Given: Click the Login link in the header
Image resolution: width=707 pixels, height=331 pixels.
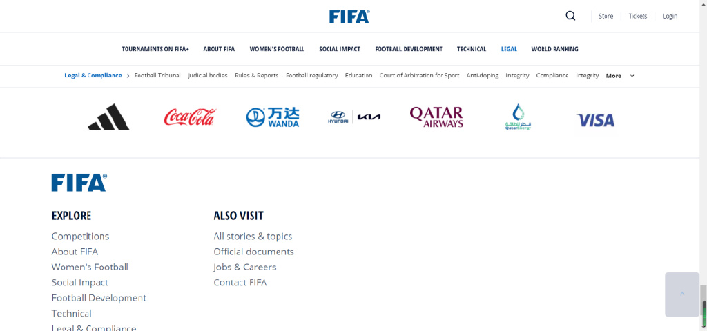Looking at the screenshot, I should [x=670, y=16].
